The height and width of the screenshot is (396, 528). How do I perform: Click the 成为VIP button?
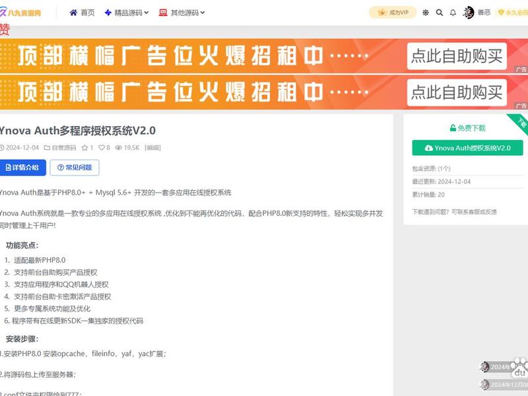393,13
